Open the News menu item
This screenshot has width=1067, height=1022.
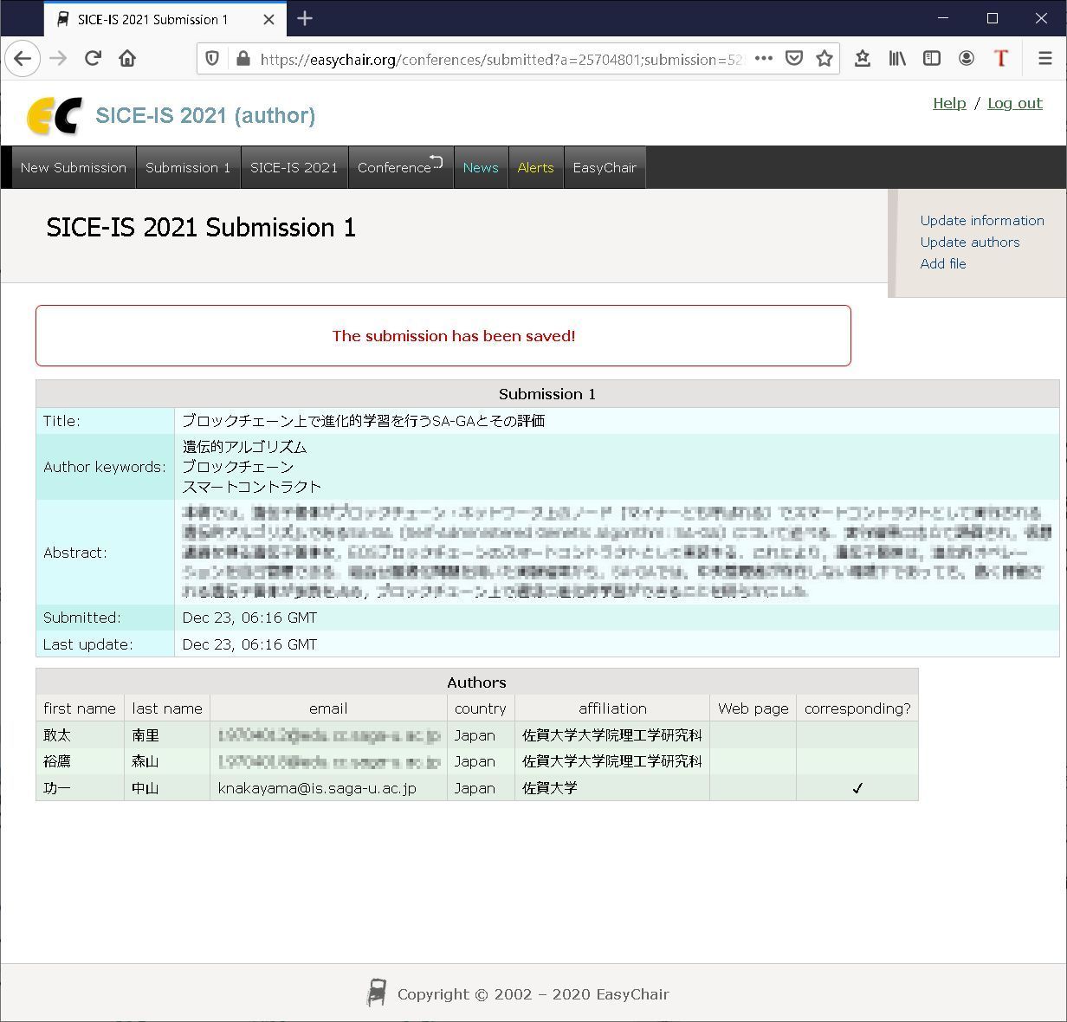pyautogui.click(x=480, y=168)
